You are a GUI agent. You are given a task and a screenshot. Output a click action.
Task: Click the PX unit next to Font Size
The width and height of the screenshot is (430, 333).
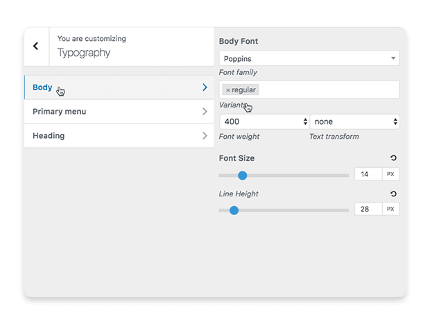pyautogui.click(x=390, y=174)
